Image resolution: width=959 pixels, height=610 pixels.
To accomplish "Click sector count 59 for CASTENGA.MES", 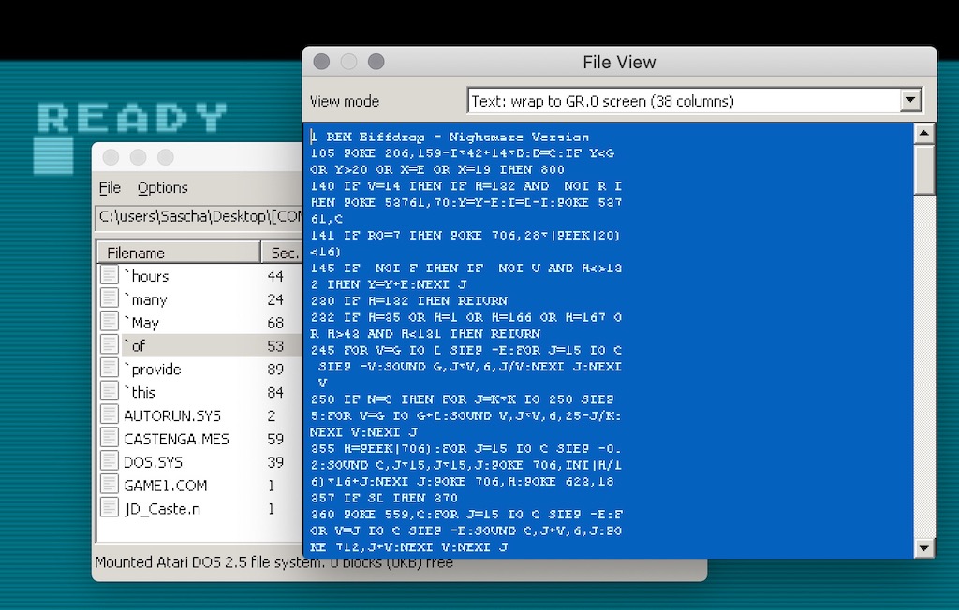I will tap(275, 439).
